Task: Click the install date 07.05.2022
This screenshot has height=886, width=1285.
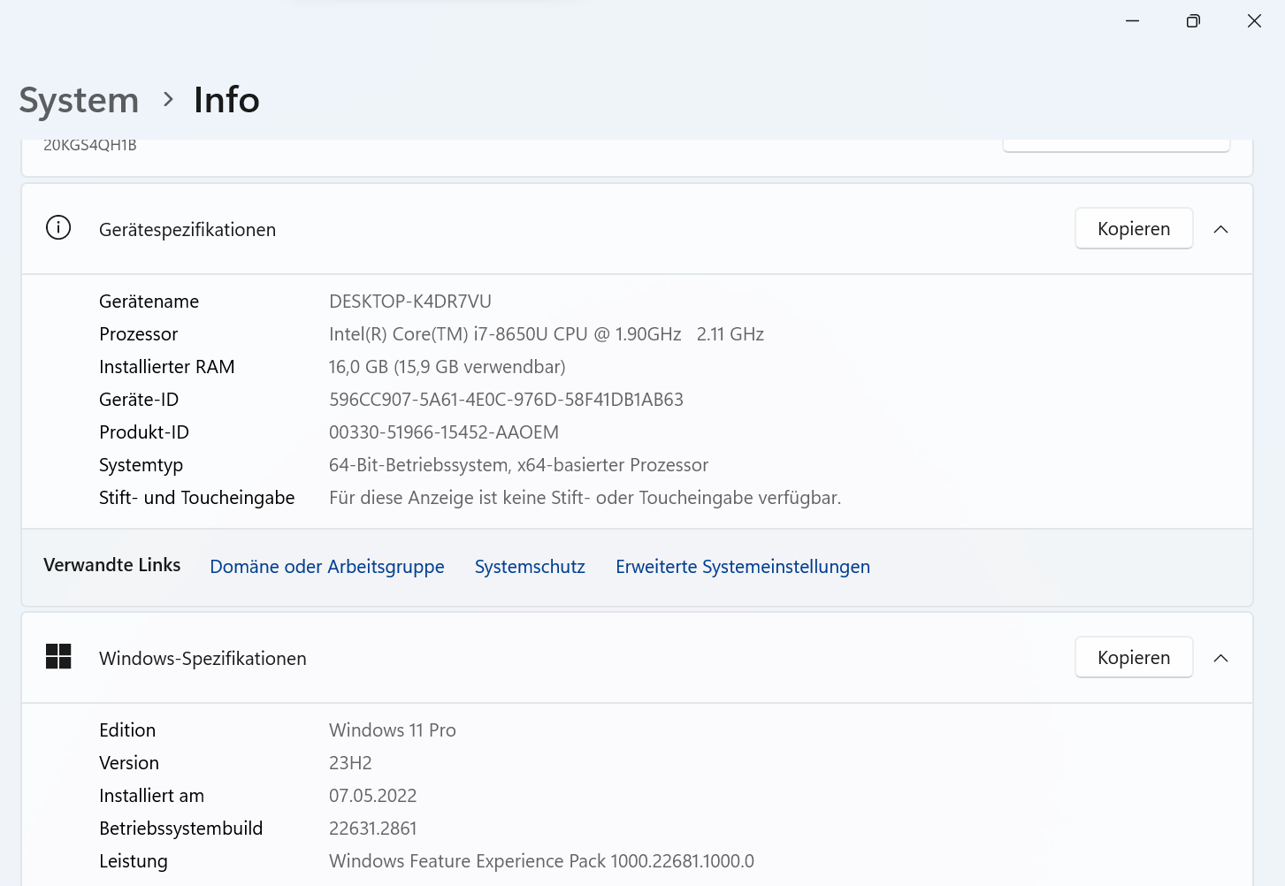Action: 372,796
